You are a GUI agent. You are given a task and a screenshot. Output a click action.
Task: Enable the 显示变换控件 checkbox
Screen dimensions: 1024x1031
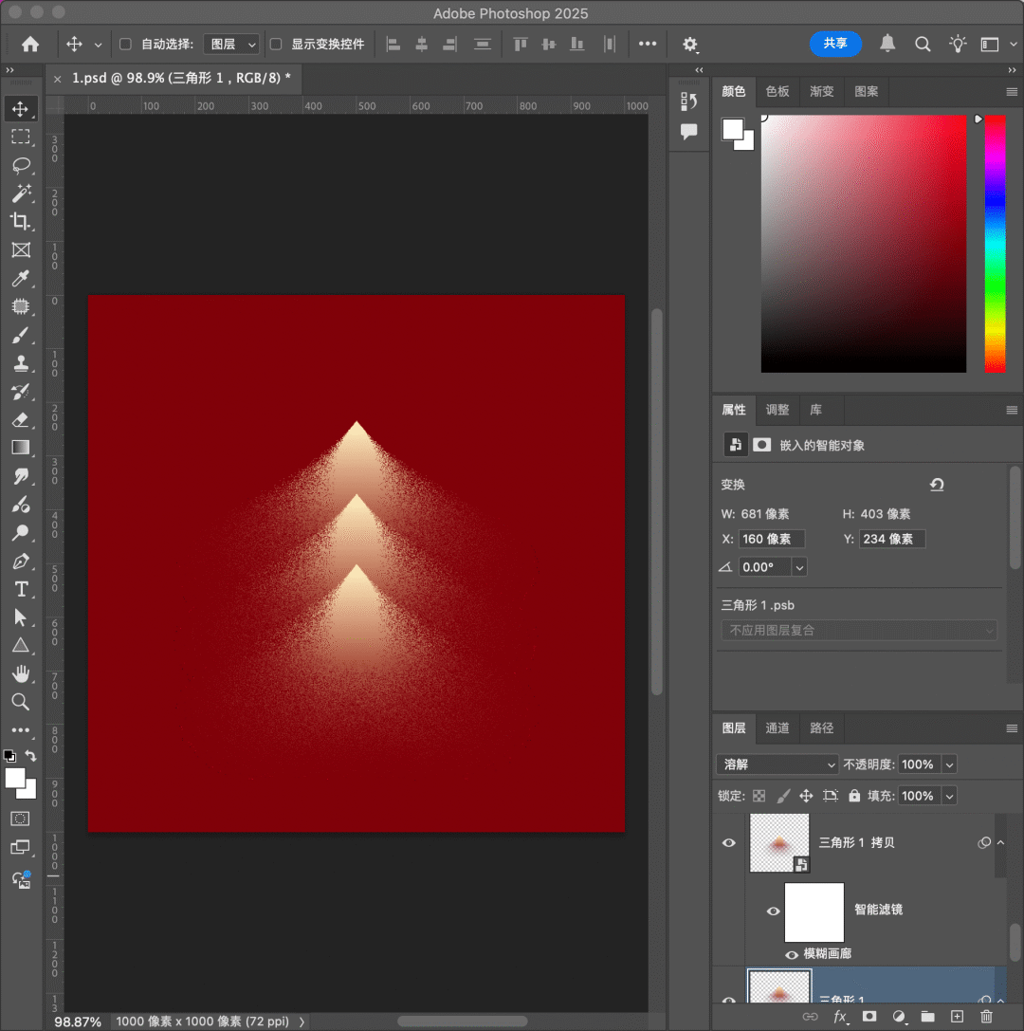coord(276,45)
